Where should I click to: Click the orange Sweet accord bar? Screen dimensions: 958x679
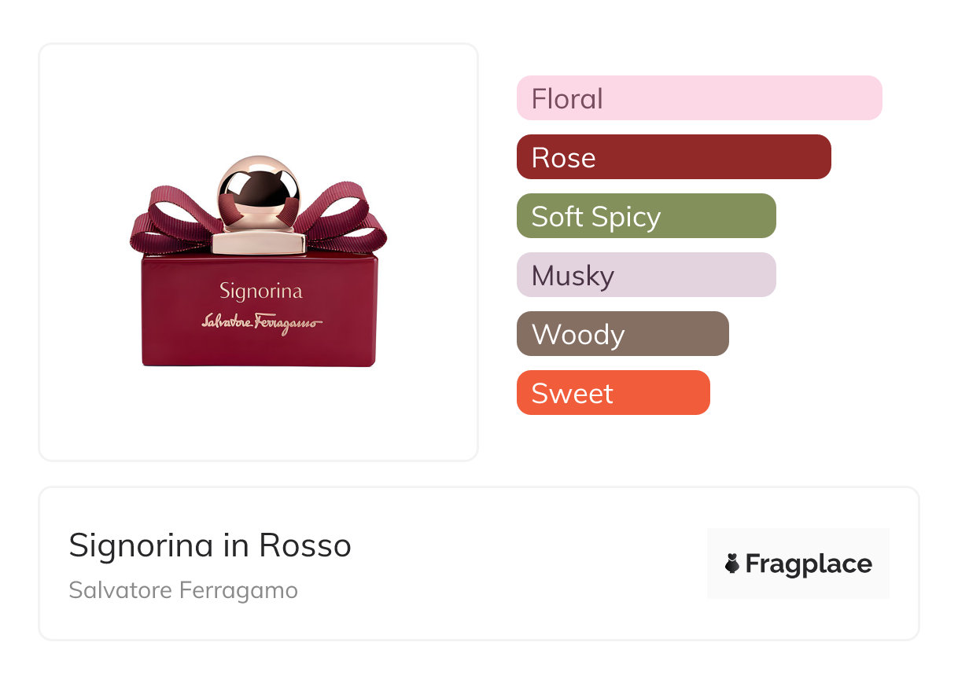[x=613, y=393]
